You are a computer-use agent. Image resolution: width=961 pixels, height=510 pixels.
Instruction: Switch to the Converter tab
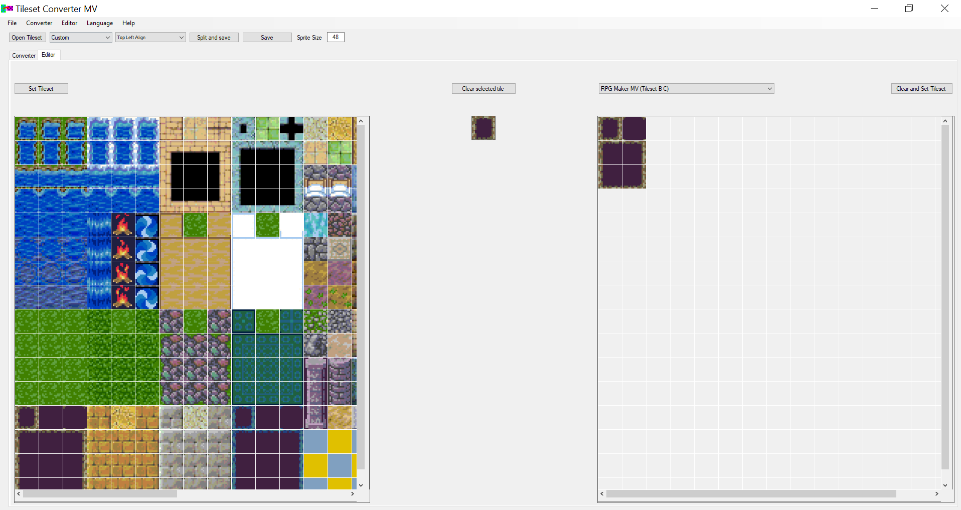[23, 55]
